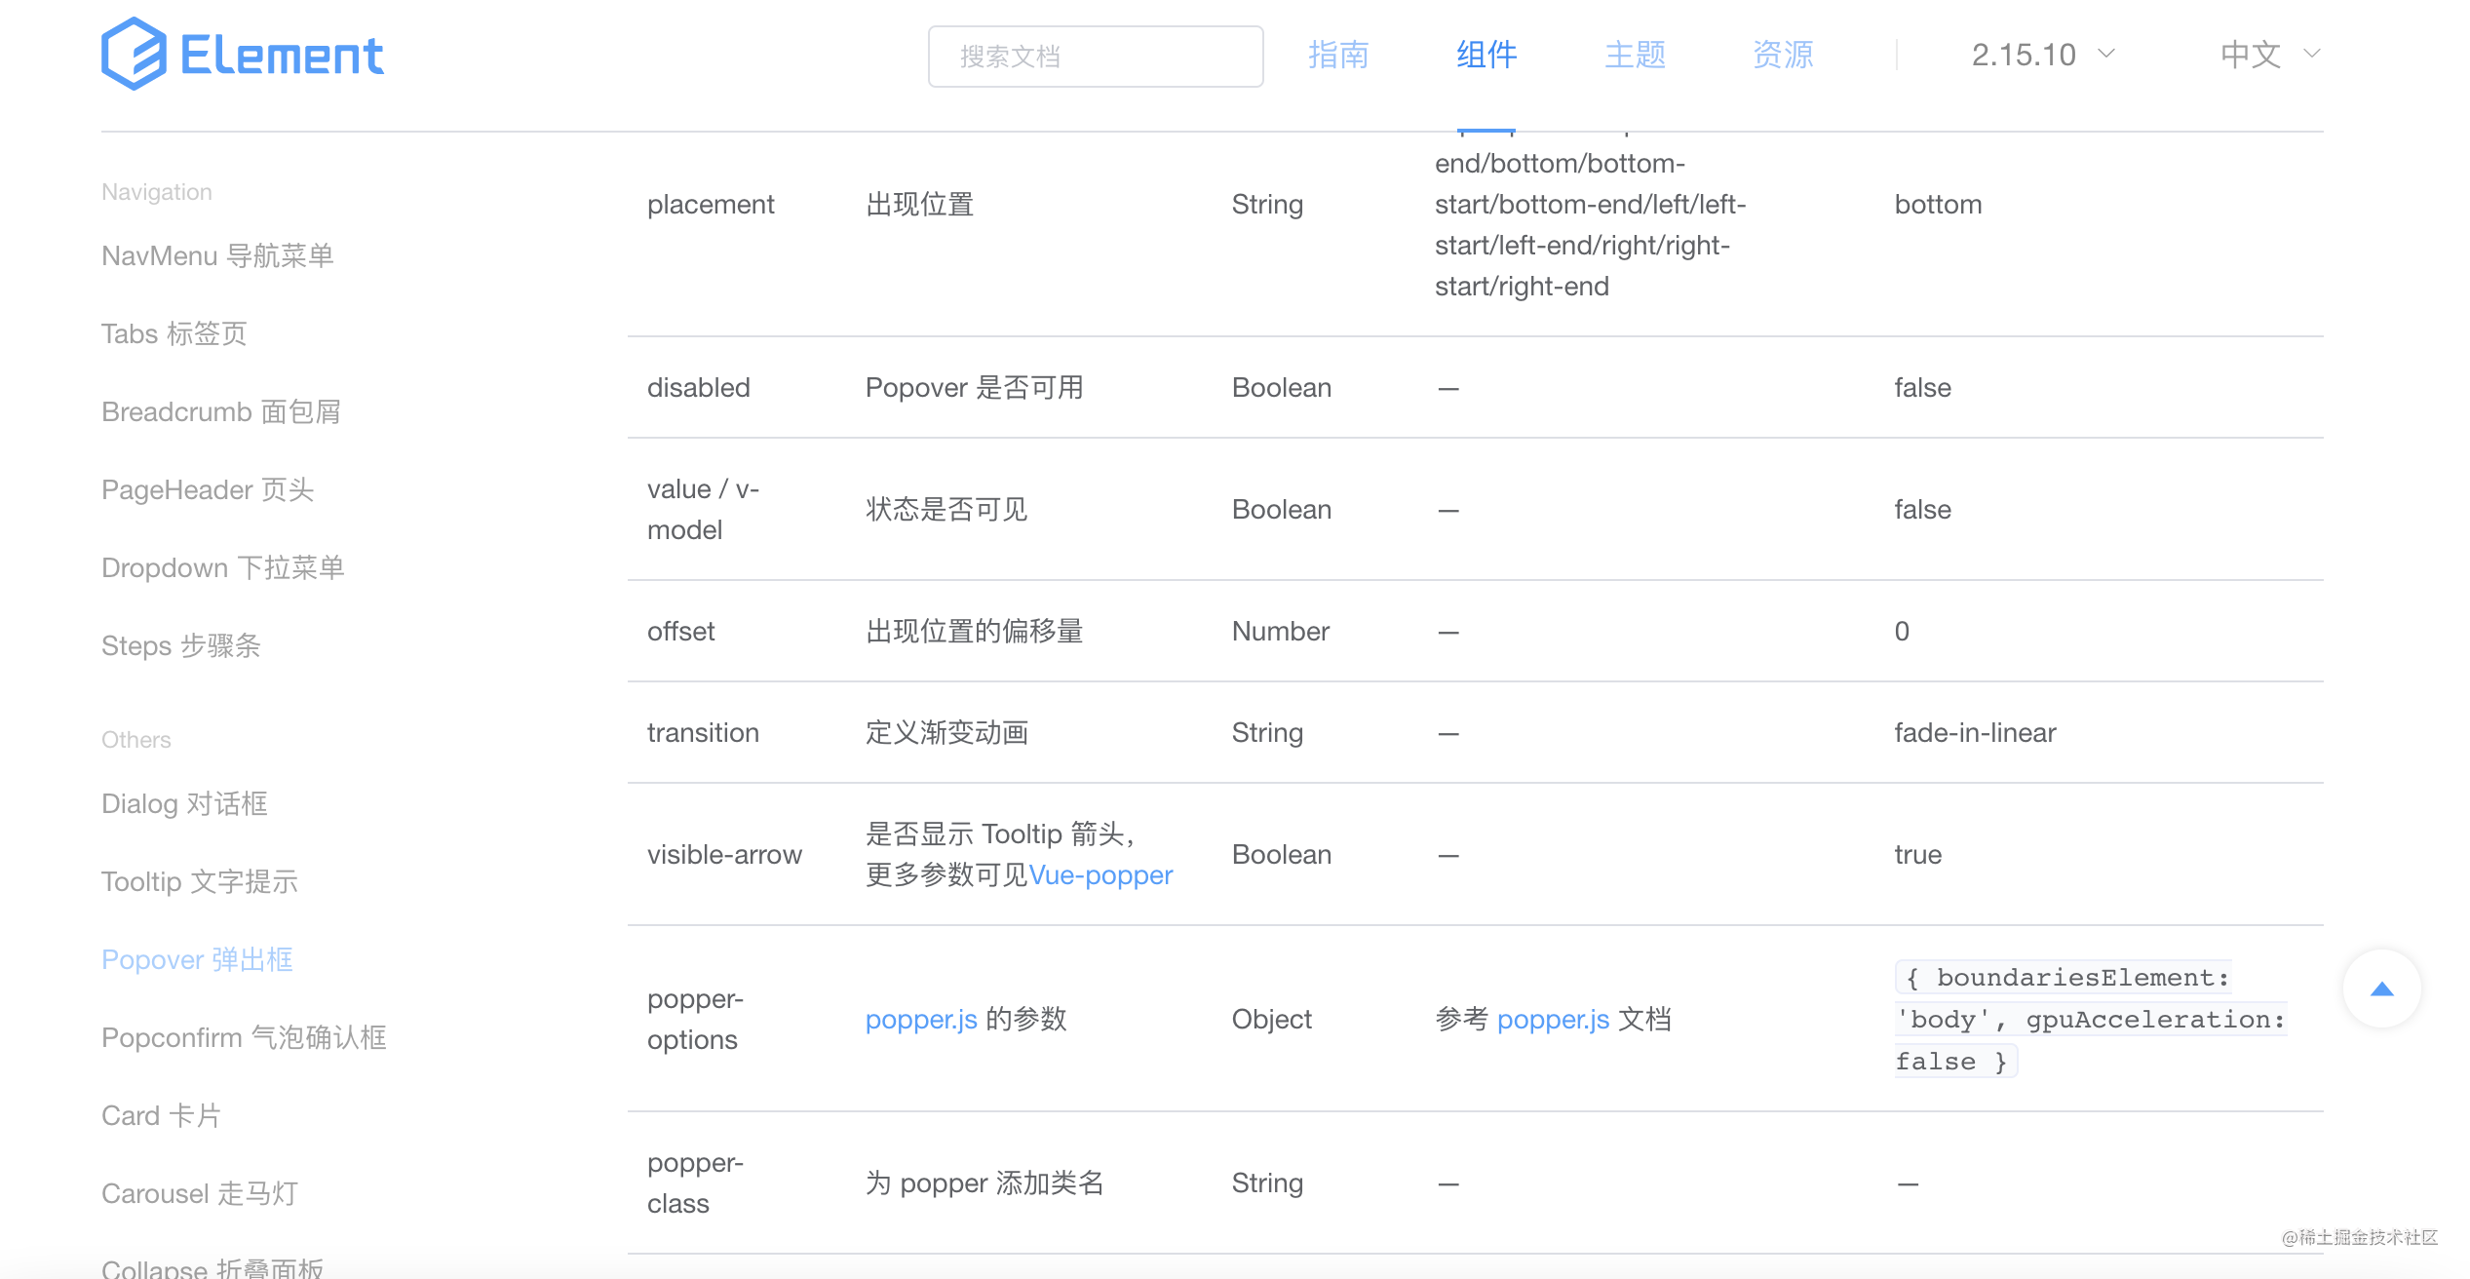Select Breadcrumb 面包屑 in sidebar
Screen dimensions: 2470x1279
(221, 411)
